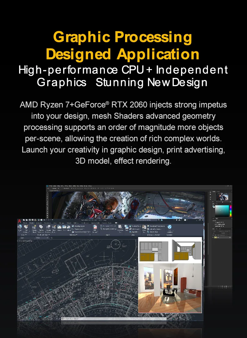
Task: Open the Output ribbon tab
Action: tap(69, 223)
